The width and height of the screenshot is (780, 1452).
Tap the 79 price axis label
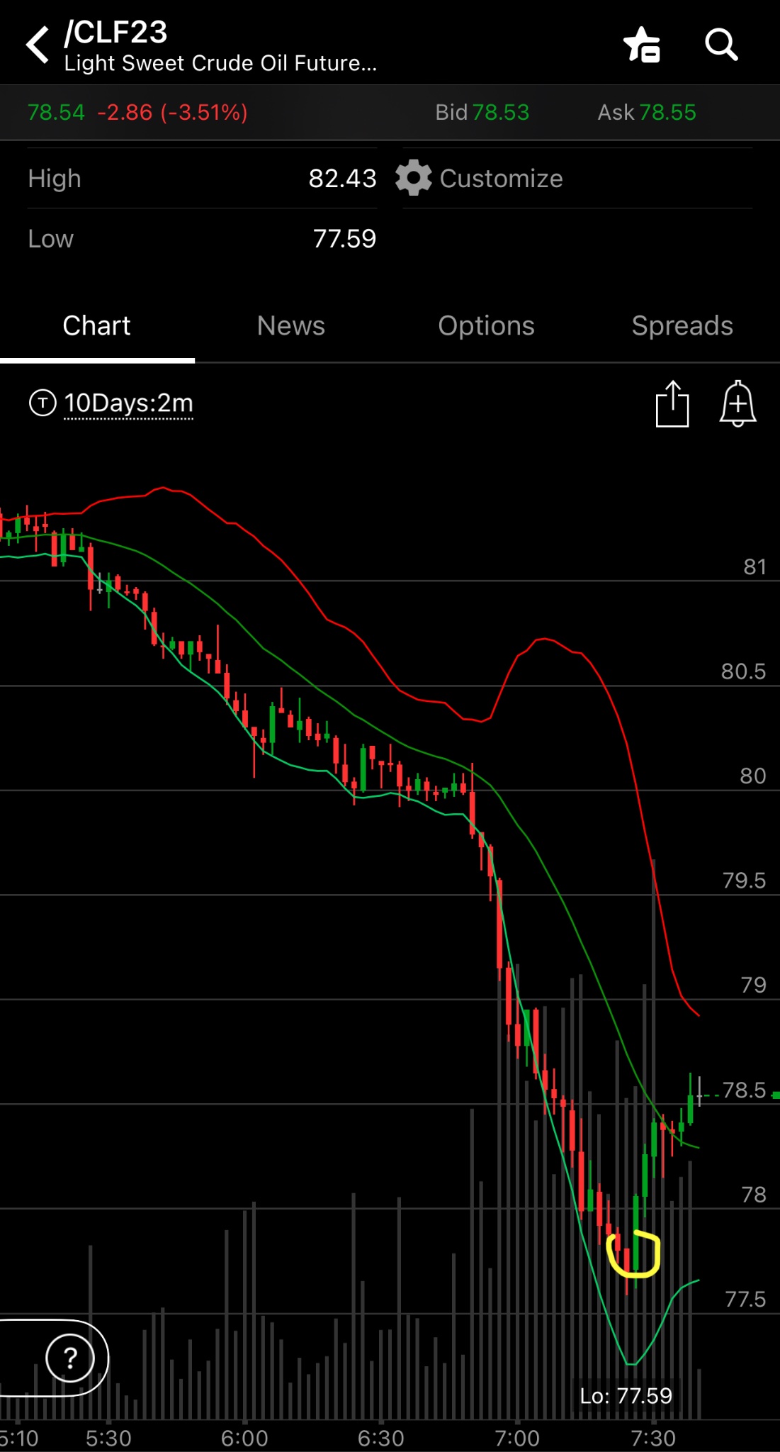point(754,985)
